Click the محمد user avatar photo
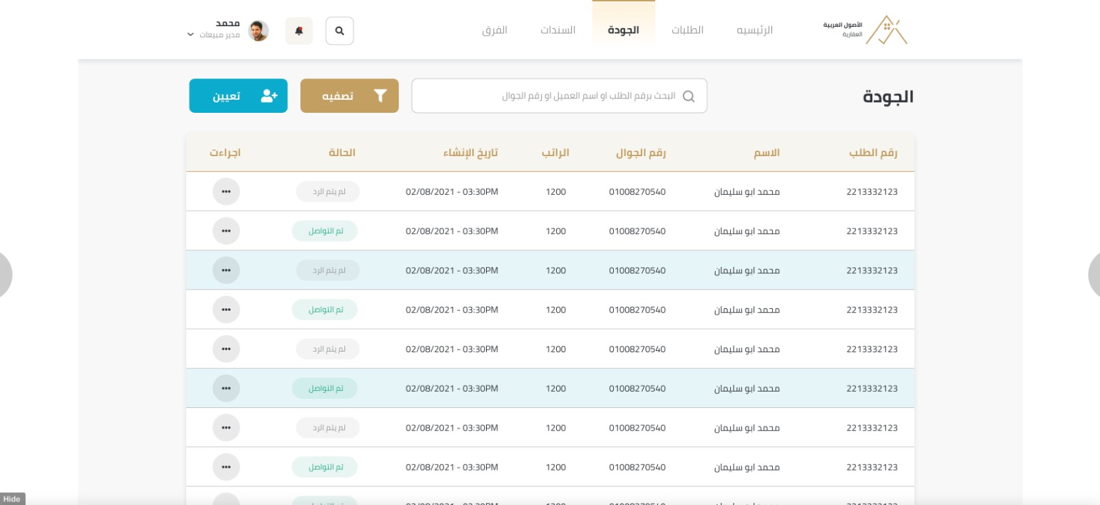Viewport: 1100px width, 505px height. 258,31
